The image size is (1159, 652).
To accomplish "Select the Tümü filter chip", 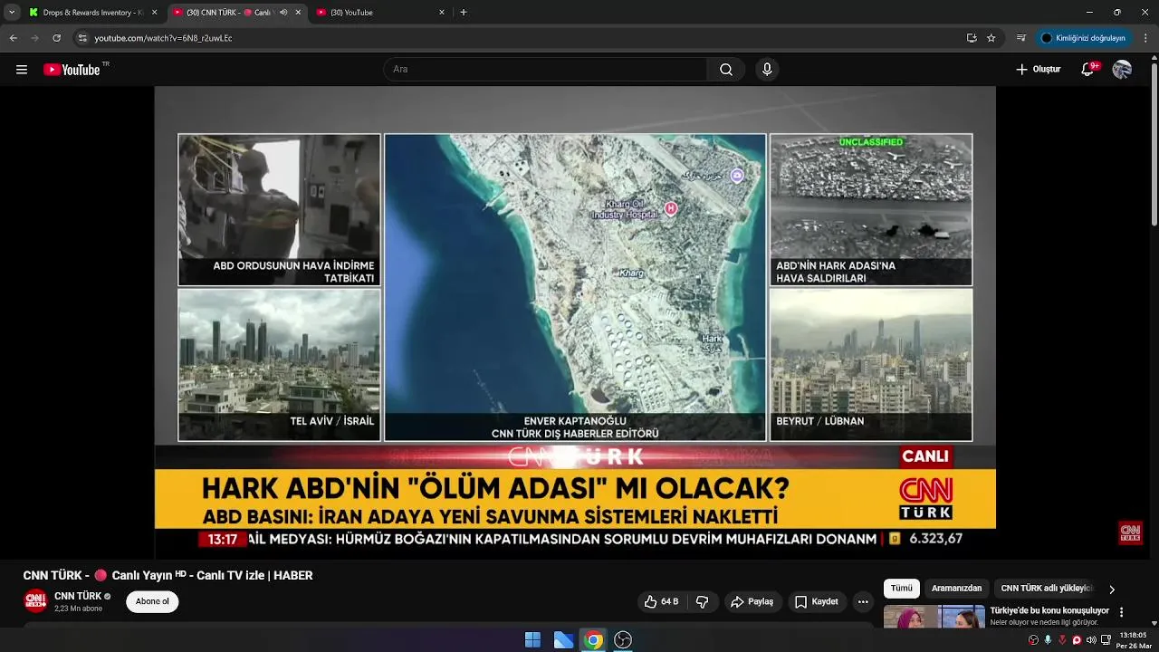I will click(902, 589).
